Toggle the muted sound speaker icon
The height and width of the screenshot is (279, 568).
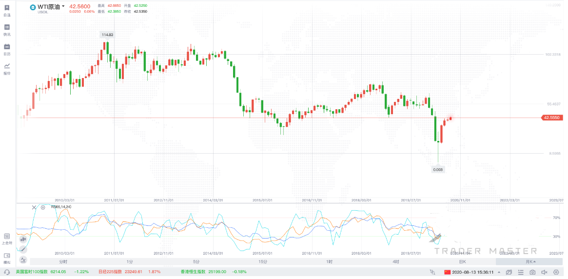point(544,272)
